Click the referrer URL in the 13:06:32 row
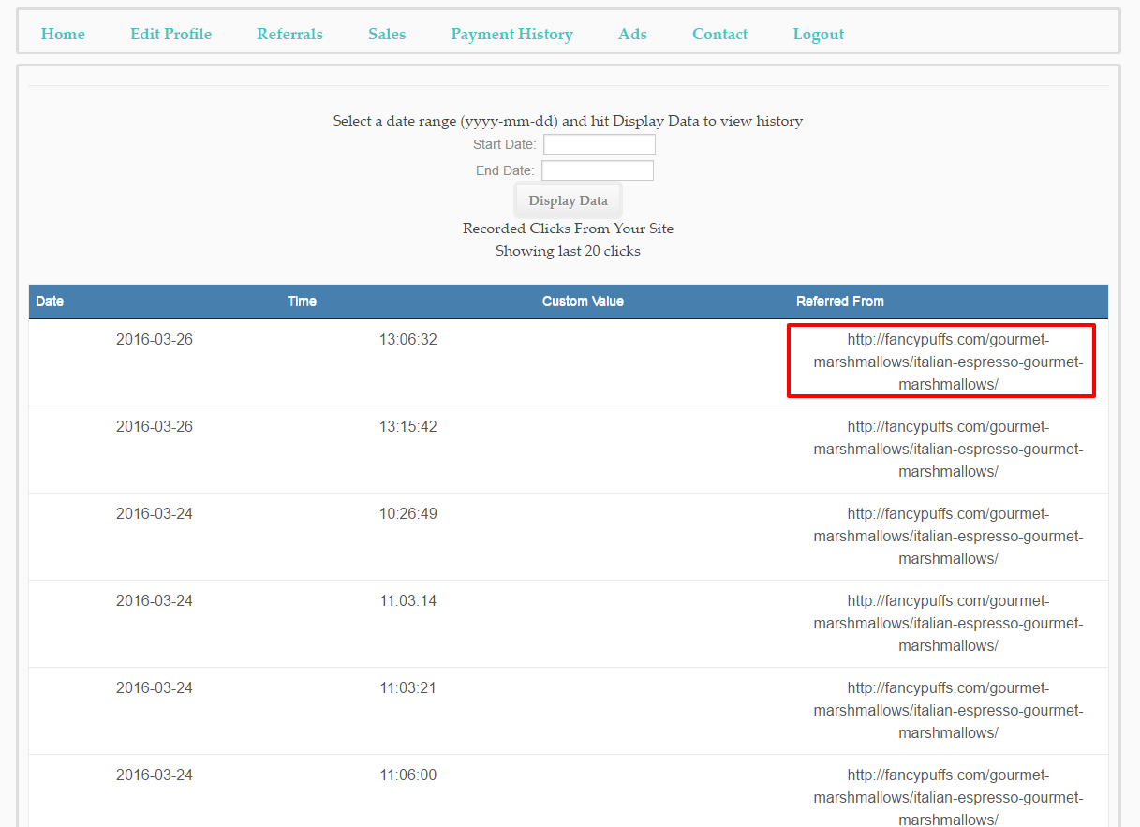The width and height of the screenshot is (1140, 827). (947, 362)
